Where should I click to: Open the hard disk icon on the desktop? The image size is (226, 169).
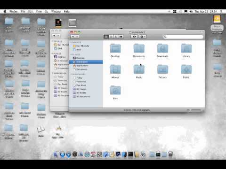217,19
